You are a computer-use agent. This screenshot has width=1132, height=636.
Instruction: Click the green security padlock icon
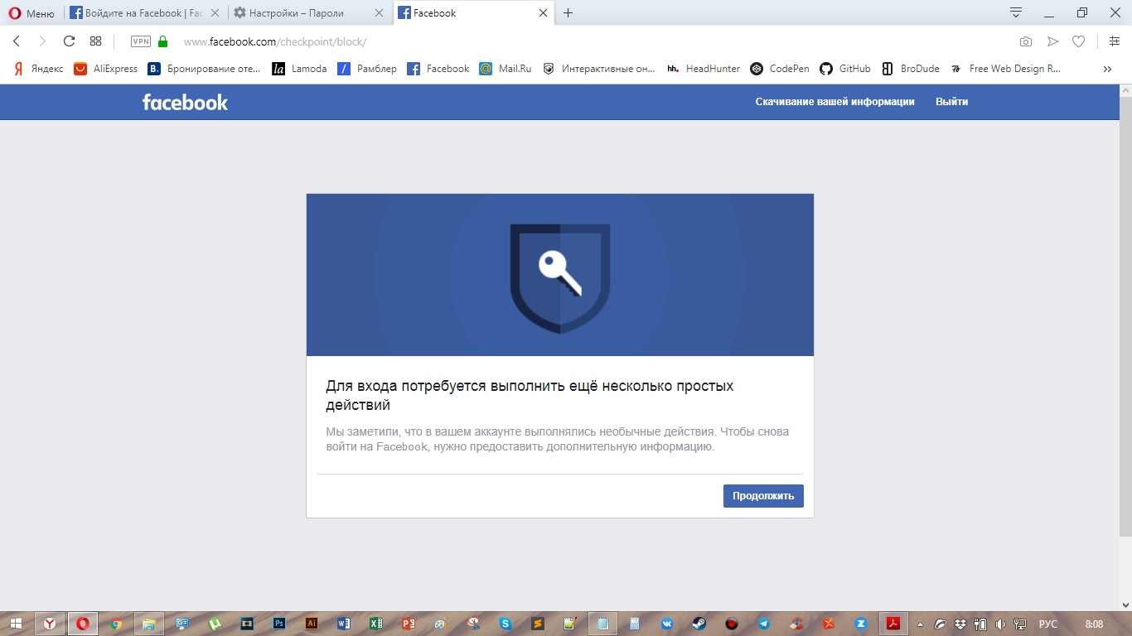coord(162,41)
